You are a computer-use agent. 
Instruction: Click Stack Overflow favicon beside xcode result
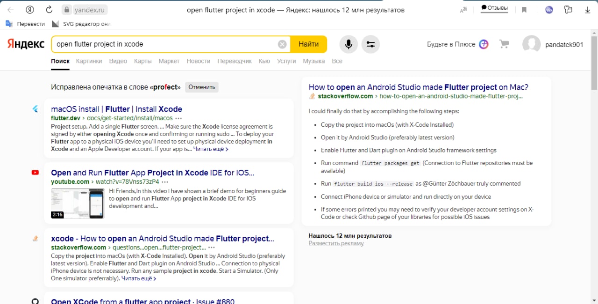[35, 238]
